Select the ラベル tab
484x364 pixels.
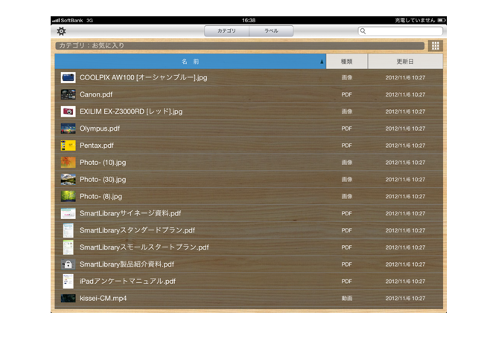point(271,30)
